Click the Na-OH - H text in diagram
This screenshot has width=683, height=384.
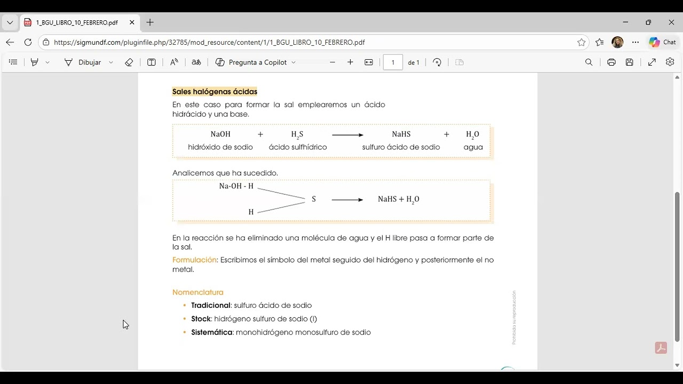[236, 186]
